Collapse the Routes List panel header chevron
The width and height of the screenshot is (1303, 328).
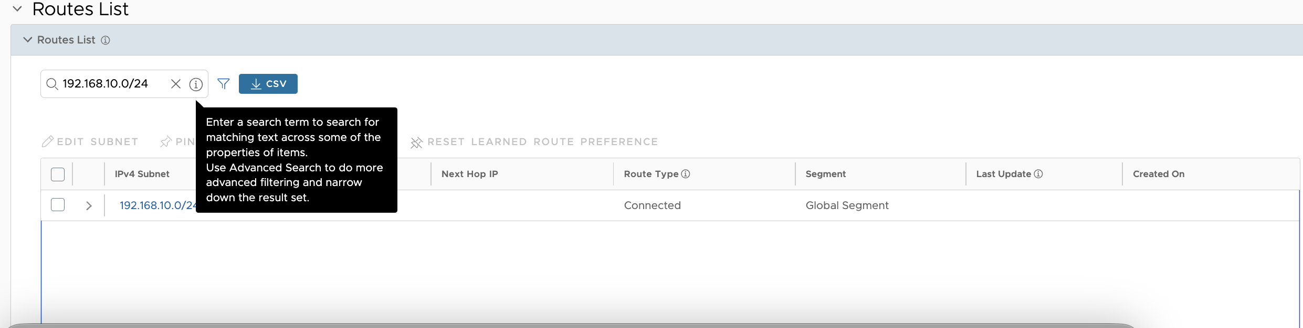point(28,40)
